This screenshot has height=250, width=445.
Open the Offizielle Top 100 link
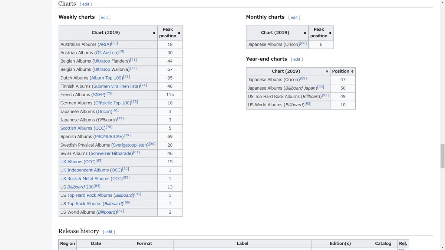112,103
